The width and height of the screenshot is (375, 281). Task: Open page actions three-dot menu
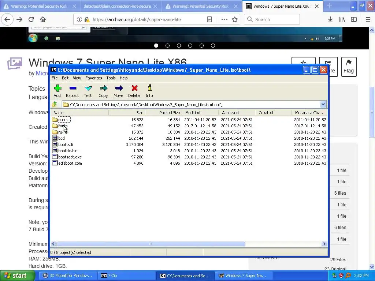(224, 20)
